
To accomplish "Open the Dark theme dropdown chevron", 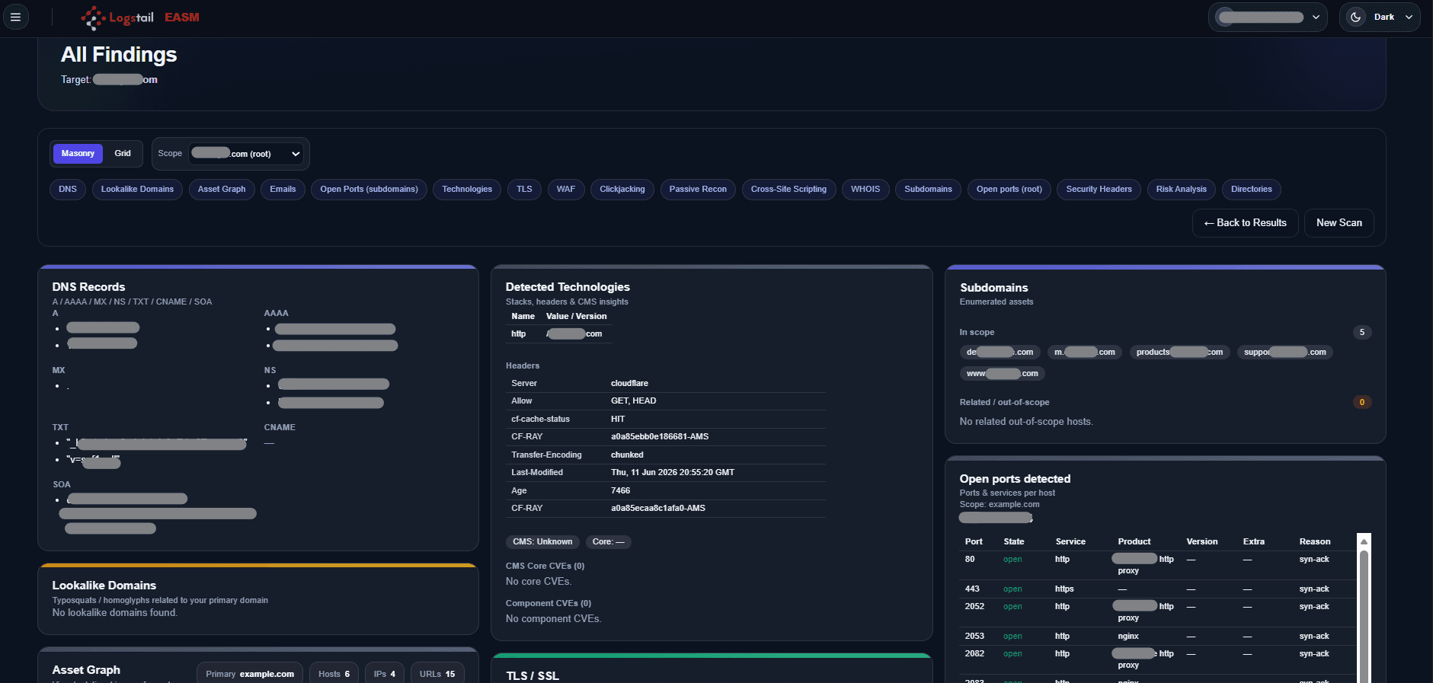I will (x=1409, y=17).
